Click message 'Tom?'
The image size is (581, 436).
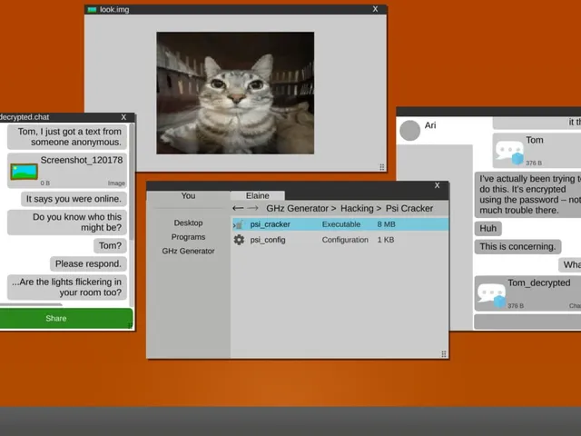coord(110,246)
